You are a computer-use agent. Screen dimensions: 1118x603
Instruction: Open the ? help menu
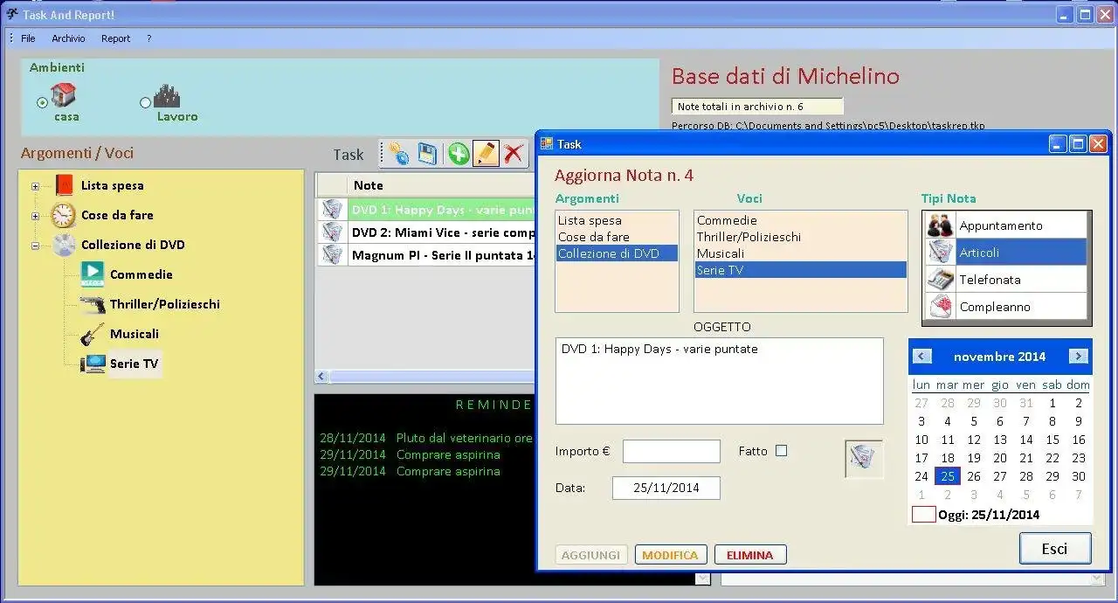click(x=148, y=38)
